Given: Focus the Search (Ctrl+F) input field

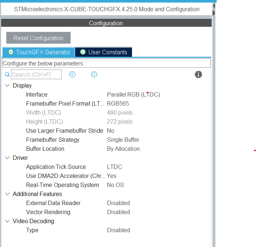Looking at the screenshot, I should pos(36,74).
